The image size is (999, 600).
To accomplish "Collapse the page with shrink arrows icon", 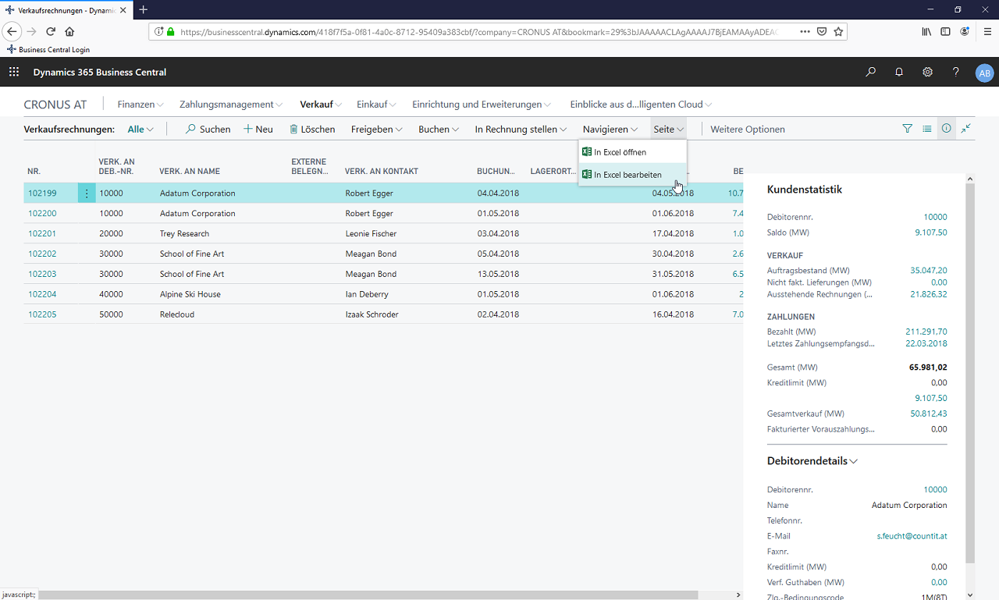I will click(x=966, y=129).
